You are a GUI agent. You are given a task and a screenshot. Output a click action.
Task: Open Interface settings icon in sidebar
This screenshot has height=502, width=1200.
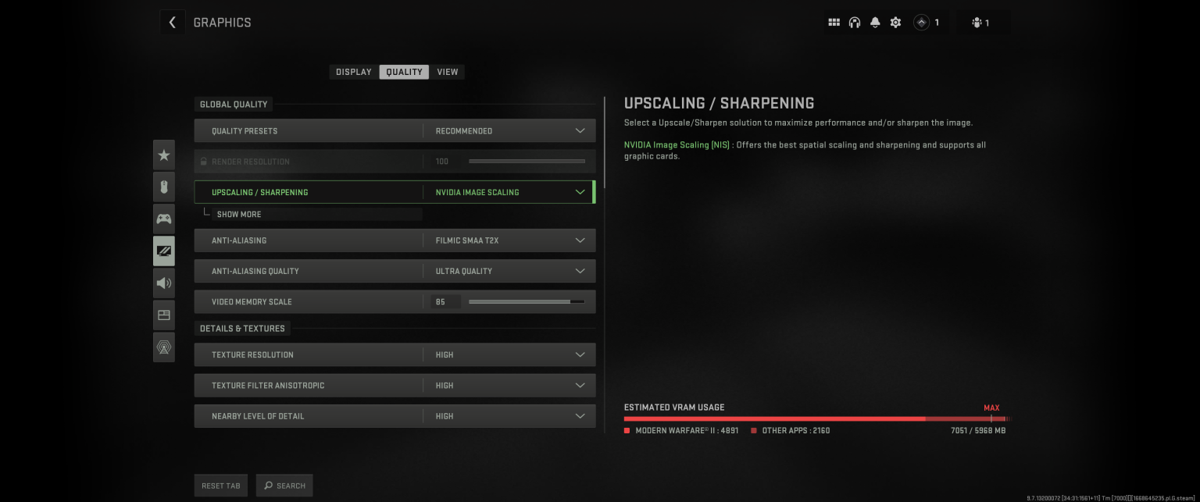(164, 315)
